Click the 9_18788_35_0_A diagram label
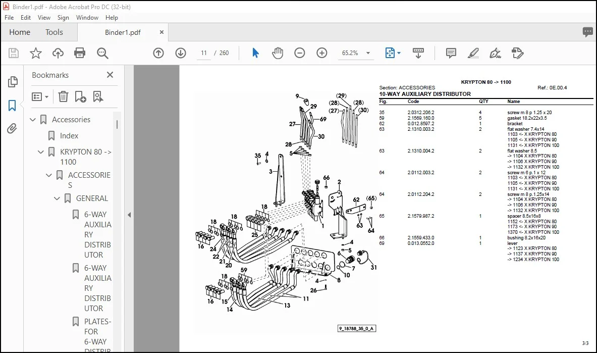 [357, 329]
